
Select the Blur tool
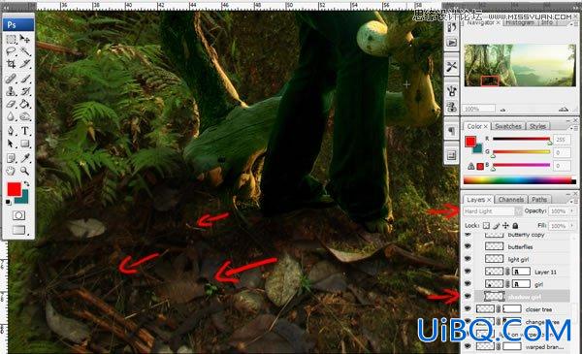click(11, 117)
